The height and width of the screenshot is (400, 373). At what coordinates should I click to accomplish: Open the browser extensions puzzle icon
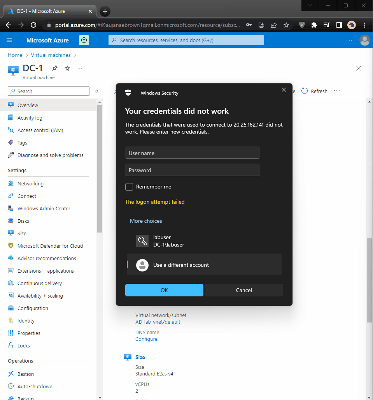[x=314, y=25]
